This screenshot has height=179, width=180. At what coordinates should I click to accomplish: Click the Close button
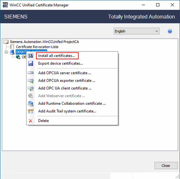click(x=166, y=166)
